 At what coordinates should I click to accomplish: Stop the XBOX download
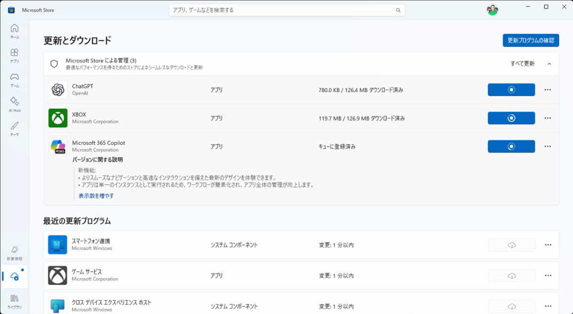[511, 118]
